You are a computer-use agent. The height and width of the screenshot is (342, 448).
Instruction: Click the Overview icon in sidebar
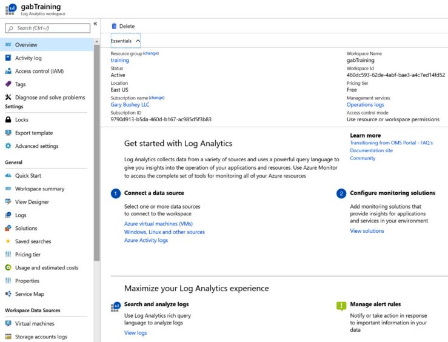point(8,45)
